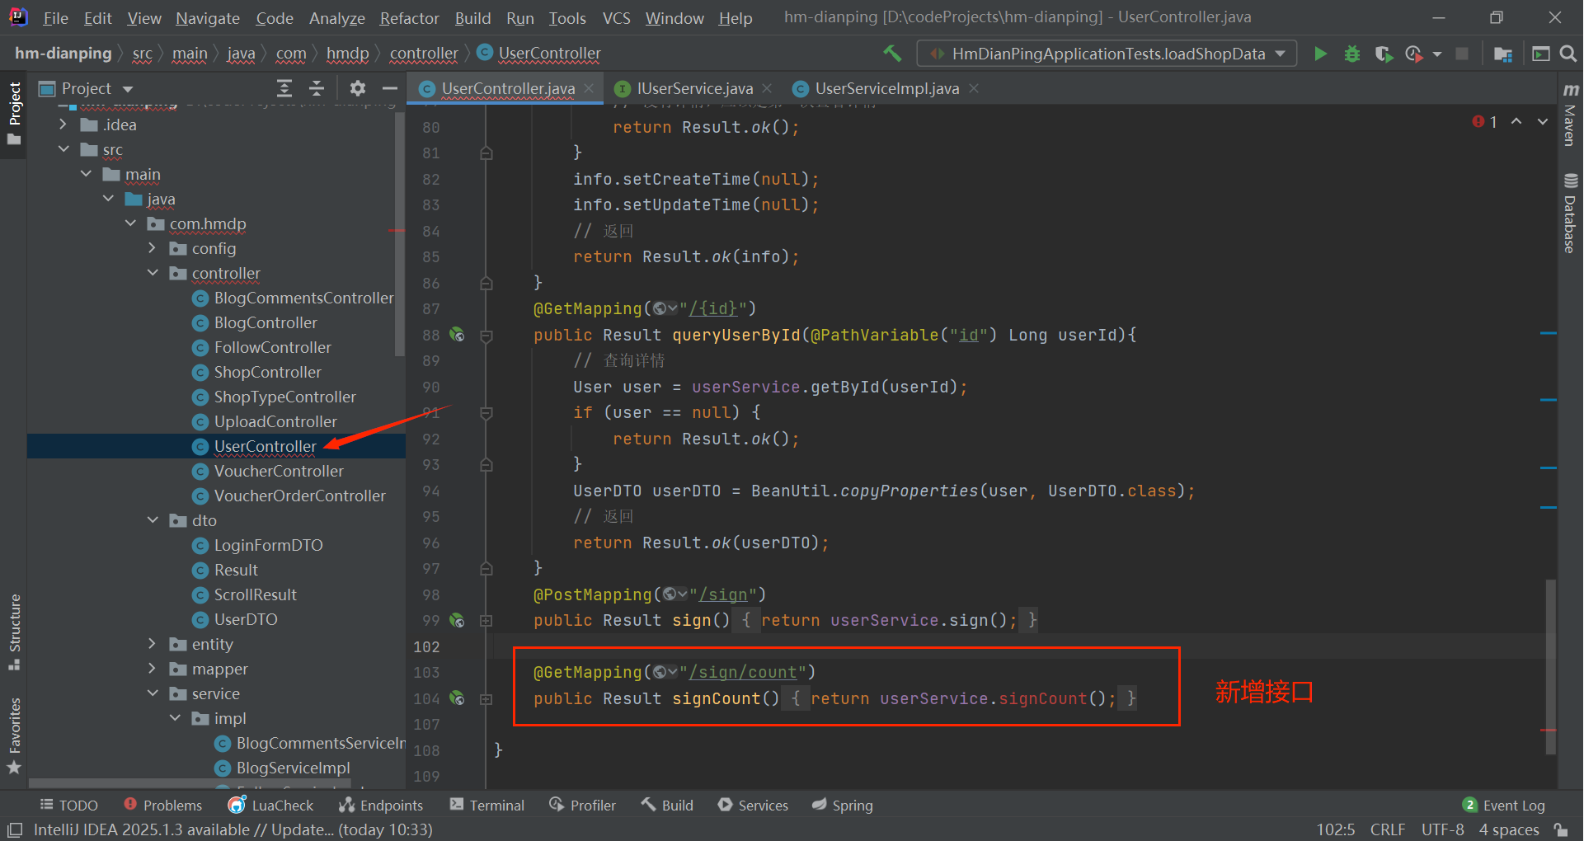This screenshot has height=841, width=1584.
Task: Open Project Structure icon
Action: click(x=1502, y=54)
